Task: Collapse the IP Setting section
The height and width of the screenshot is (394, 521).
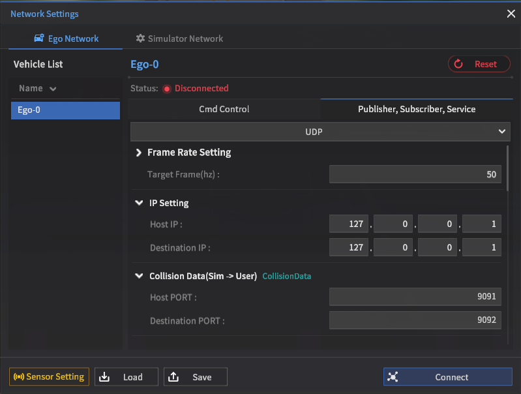Action: (139, 203)
